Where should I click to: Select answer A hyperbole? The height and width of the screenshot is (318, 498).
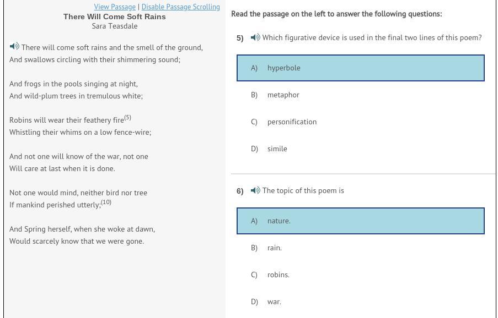pos(360,68)
